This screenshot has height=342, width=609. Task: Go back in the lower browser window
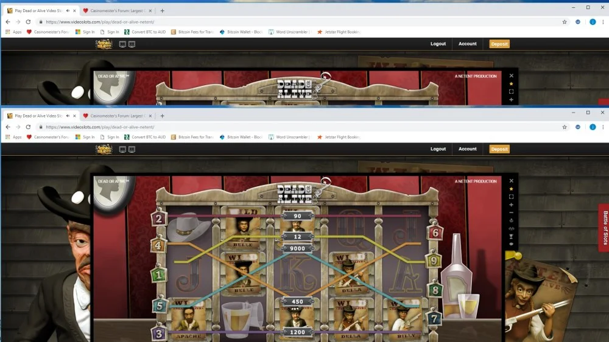pos(8,127)
